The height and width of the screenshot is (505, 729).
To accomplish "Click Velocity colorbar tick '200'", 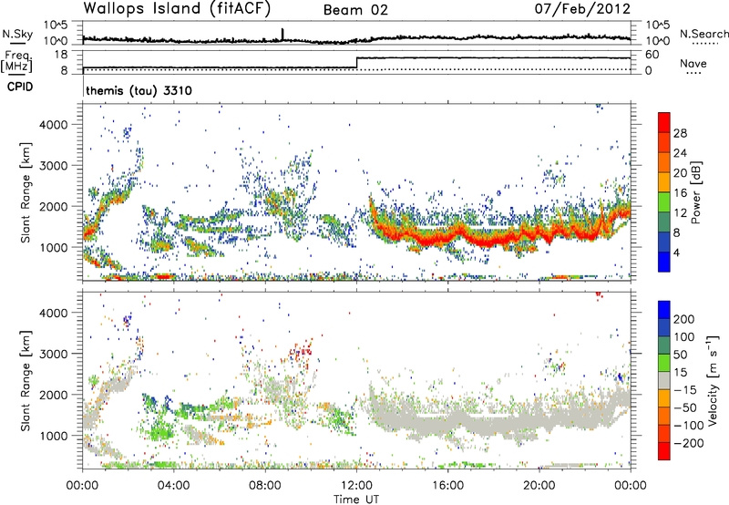I will point(684,319).
